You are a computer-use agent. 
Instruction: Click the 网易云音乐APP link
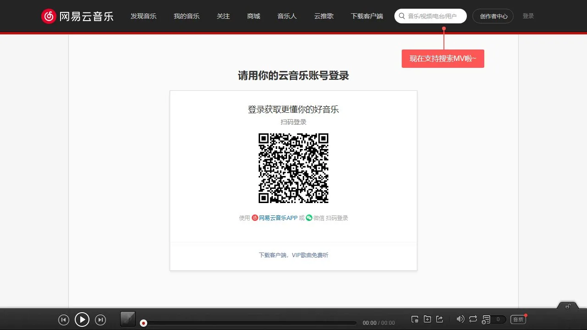pos(278,218)
